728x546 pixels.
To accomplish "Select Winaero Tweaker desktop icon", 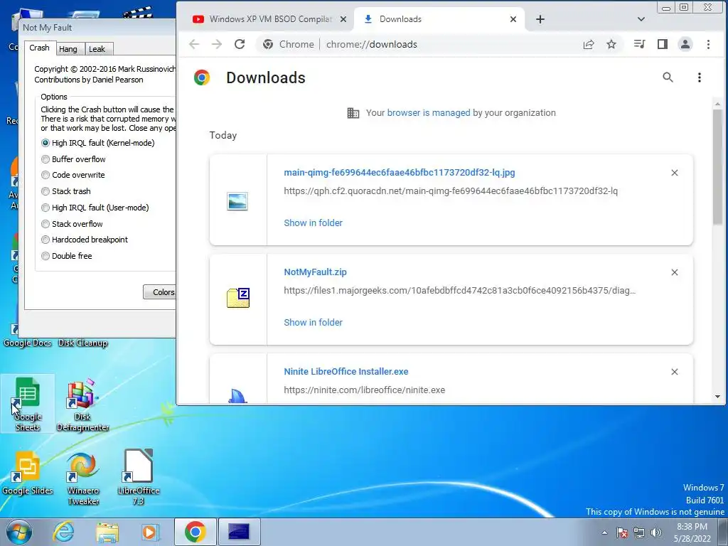I will (x=83, y=478).
